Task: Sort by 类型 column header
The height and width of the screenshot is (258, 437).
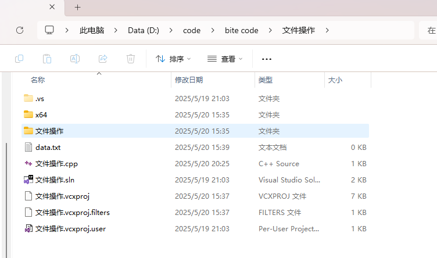Action: [266, 80]
